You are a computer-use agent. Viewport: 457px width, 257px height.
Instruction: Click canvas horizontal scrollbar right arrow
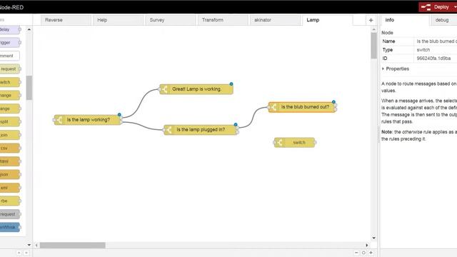coord(366,246)
